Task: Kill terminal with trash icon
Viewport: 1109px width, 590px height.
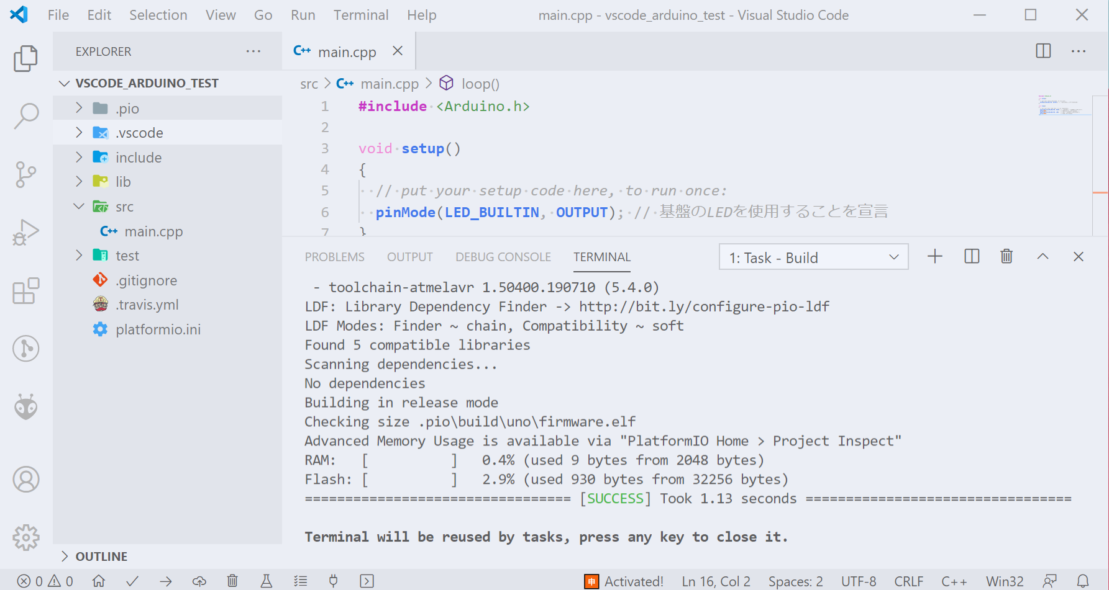Action: pyautogui.click(x=1006, y=256)
